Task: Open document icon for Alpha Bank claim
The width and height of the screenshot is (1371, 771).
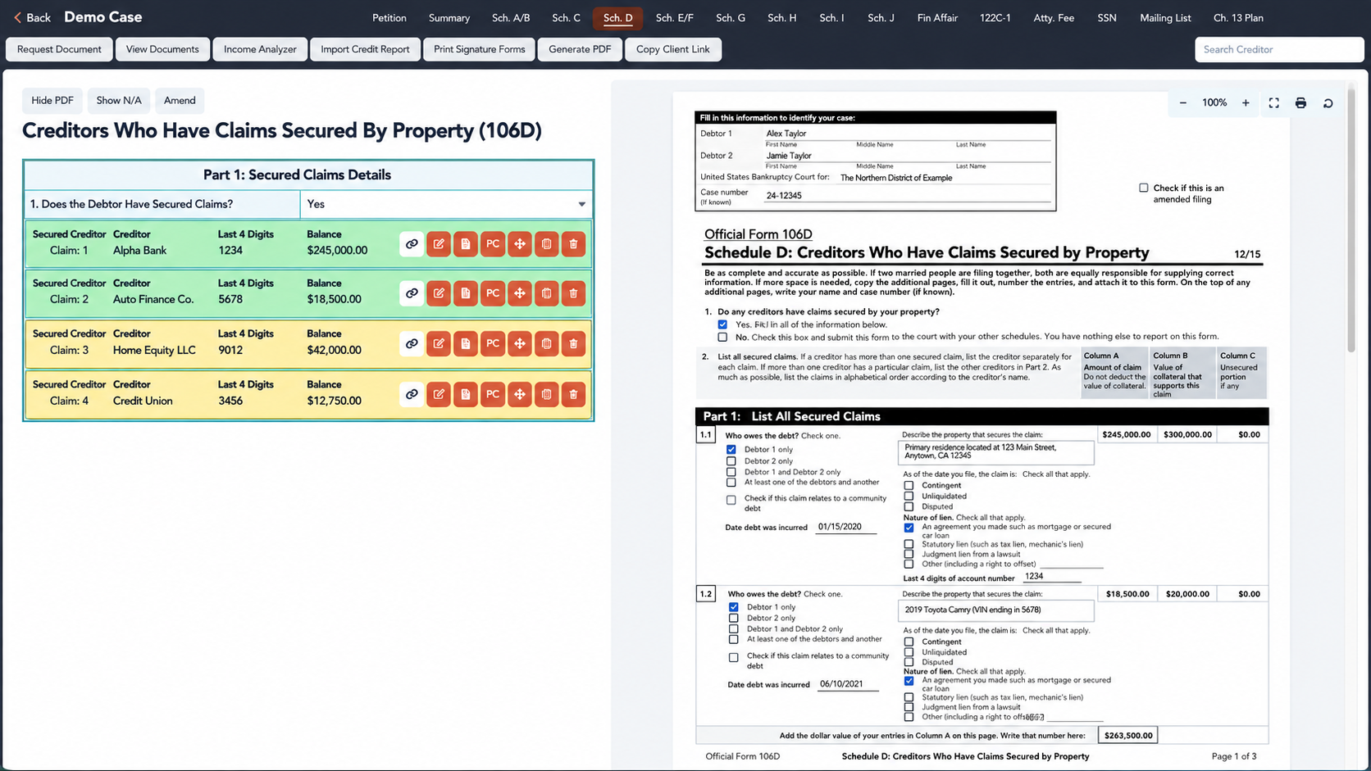Action: tap(466, 243)
